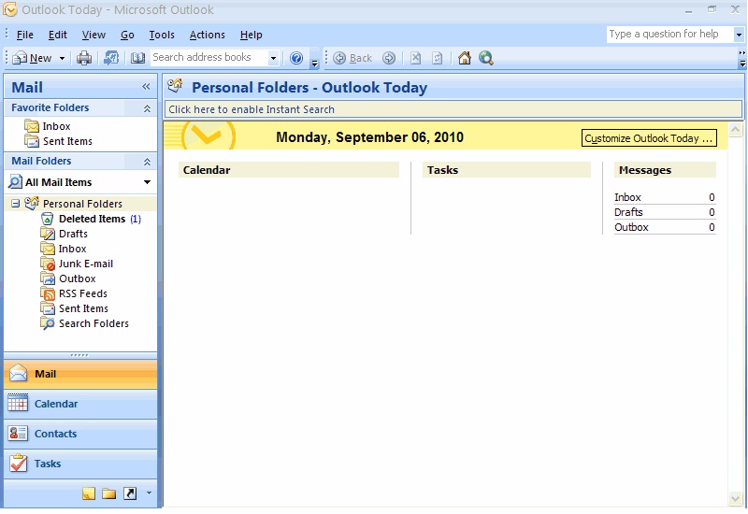Click the Forward arrow icon

tap(389, 58)
